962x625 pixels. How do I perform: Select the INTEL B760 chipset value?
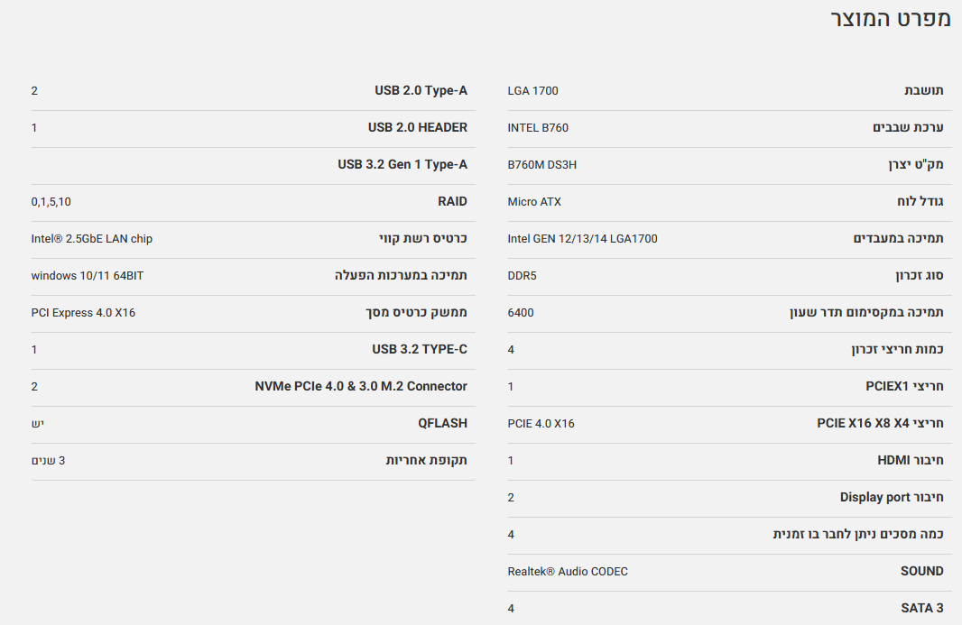click(x=539, y=128)
